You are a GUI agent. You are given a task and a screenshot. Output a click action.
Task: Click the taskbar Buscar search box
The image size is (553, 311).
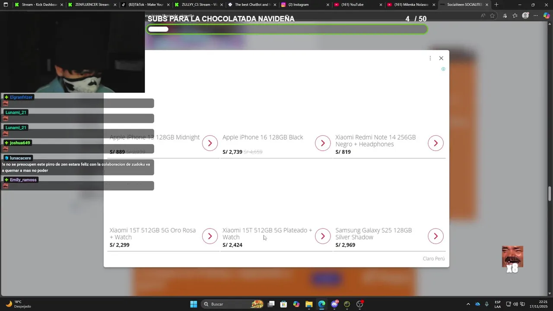click(x=233, y=304)
